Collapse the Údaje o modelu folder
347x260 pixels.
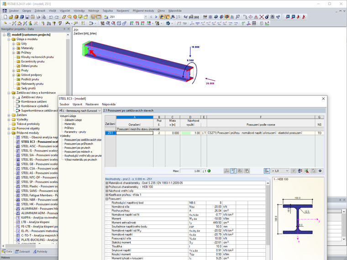9,39
